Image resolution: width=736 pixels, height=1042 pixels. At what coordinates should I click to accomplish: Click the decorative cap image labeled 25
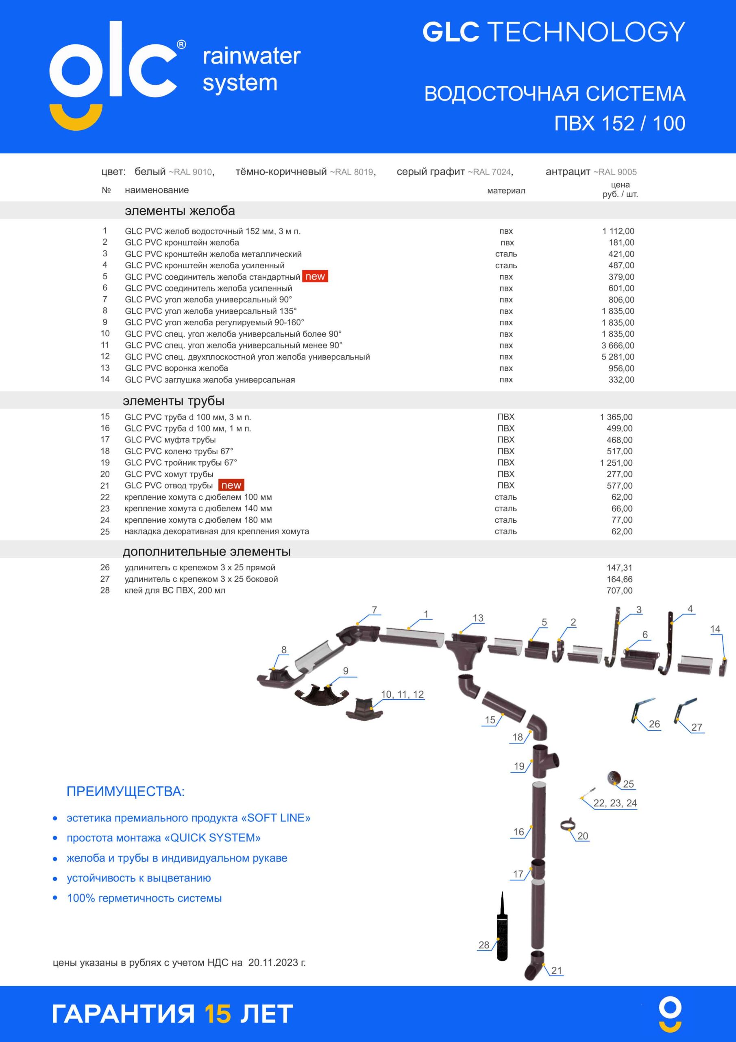(x=614, y=777)
